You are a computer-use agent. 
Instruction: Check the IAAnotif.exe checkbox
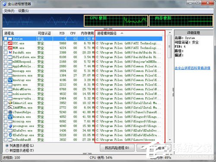tap(6, 103)
